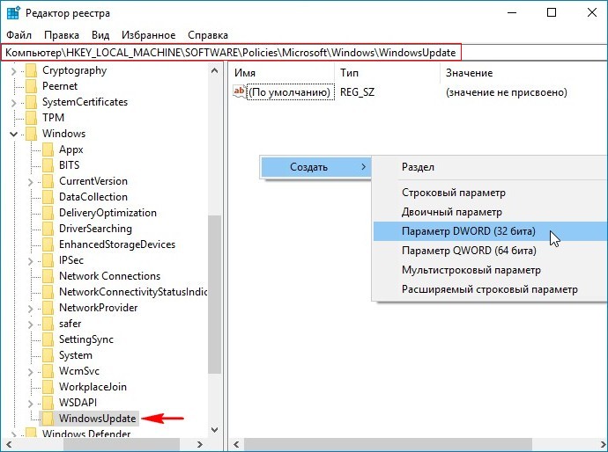
Task: Click the tree pane scroll right arrow
Action: [200, 444]
